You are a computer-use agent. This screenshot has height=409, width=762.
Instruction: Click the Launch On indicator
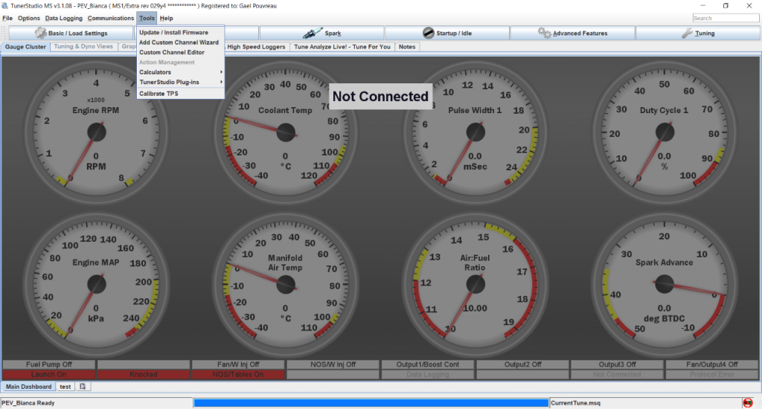[49, 375]
